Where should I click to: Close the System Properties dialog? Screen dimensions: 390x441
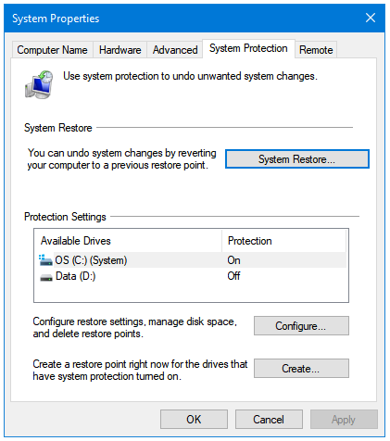tap(371, 18)
